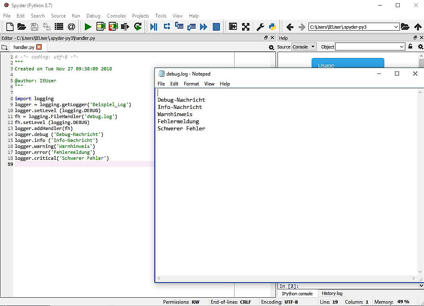Switch to IPython console tab
The width and height of the screenshot is (424, 306).
pos(297,294)
